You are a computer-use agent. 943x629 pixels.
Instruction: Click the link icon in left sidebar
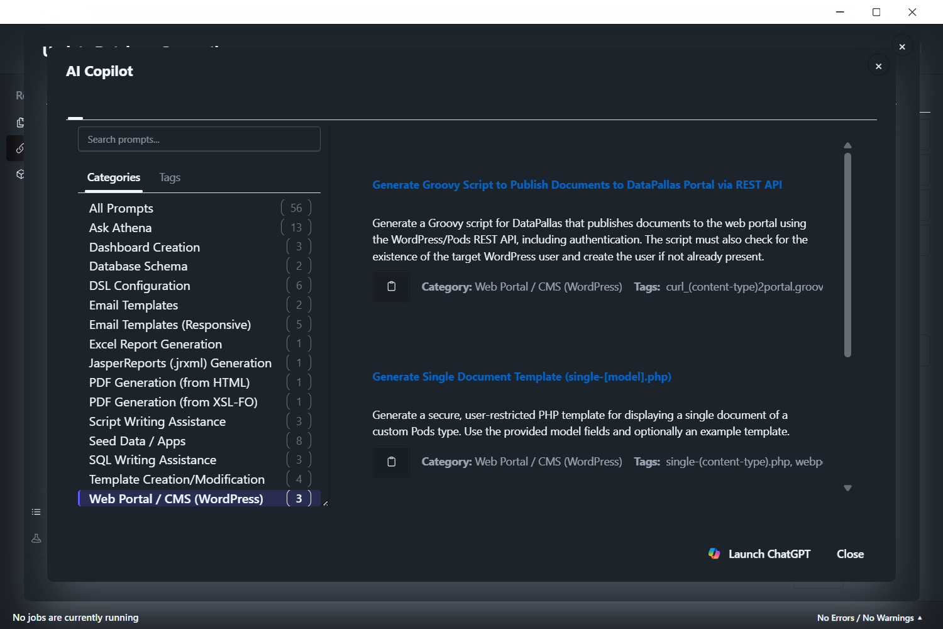click(x=20, y=148)
